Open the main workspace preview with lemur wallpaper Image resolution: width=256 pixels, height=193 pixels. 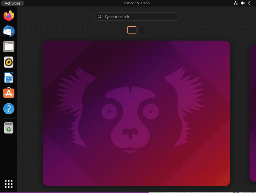click(x=136, y=113)
